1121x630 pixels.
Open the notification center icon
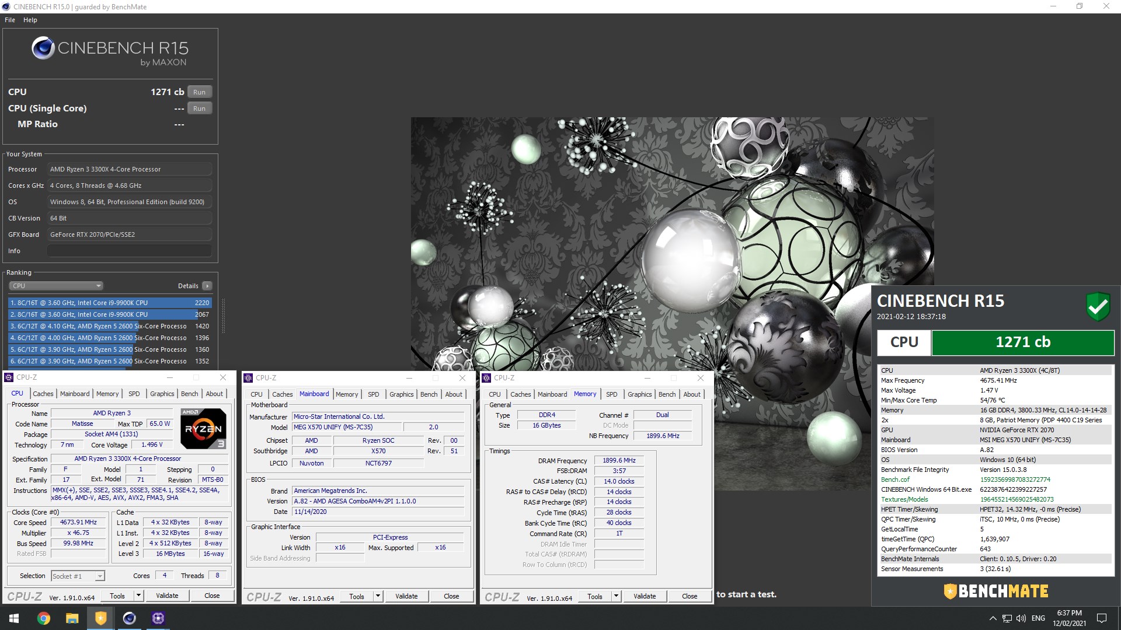(x=1102, y=618)
